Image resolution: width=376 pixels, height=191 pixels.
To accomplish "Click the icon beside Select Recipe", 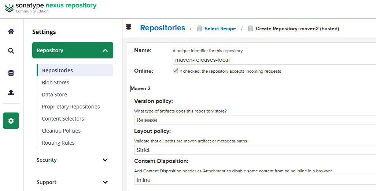I will pos(199,29).
